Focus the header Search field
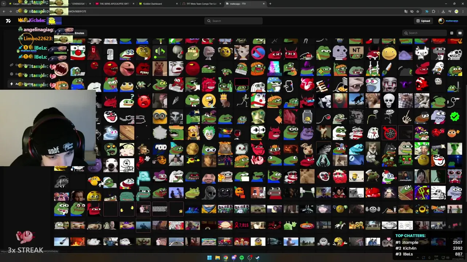467x262 pixels. coord(233,21)
